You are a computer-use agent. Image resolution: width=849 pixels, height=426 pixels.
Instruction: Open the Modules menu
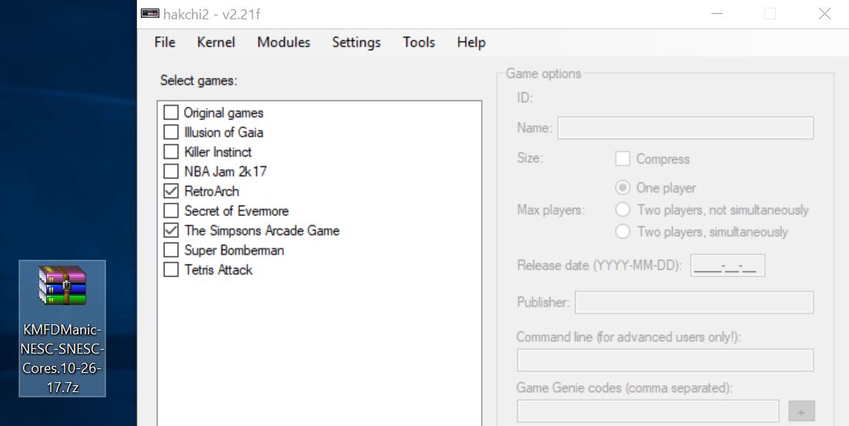284,42
